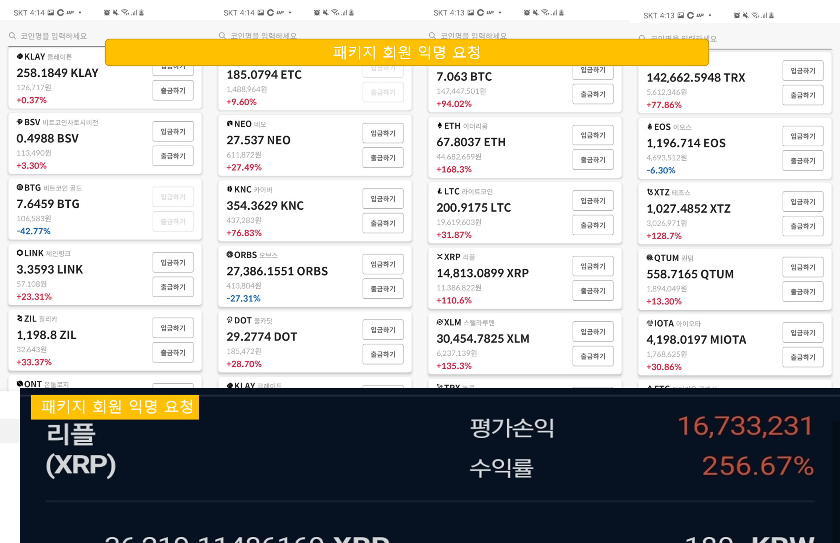Click the -6.30% EOS change value
840x543 pixels.
661,170
